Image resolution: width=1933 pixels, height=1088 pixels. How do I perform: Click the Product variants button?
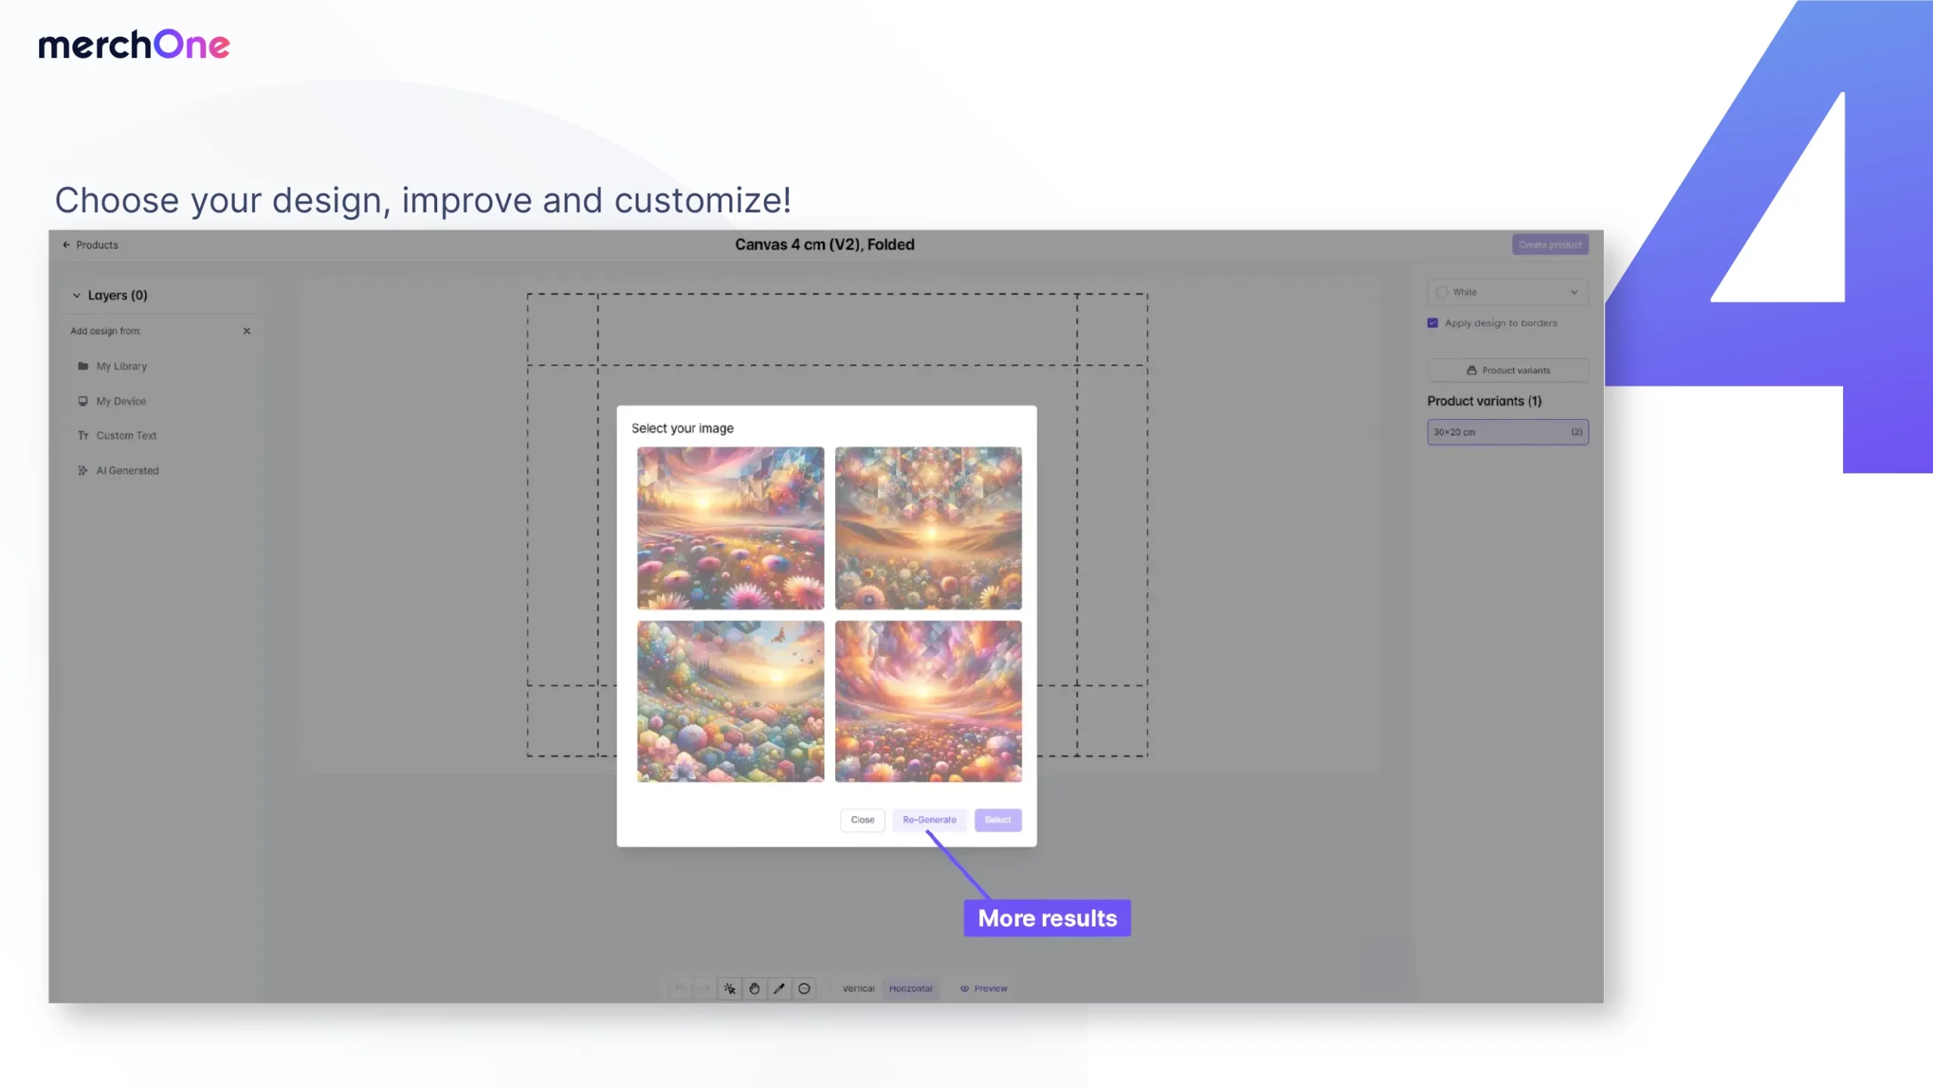point(1507,370)
